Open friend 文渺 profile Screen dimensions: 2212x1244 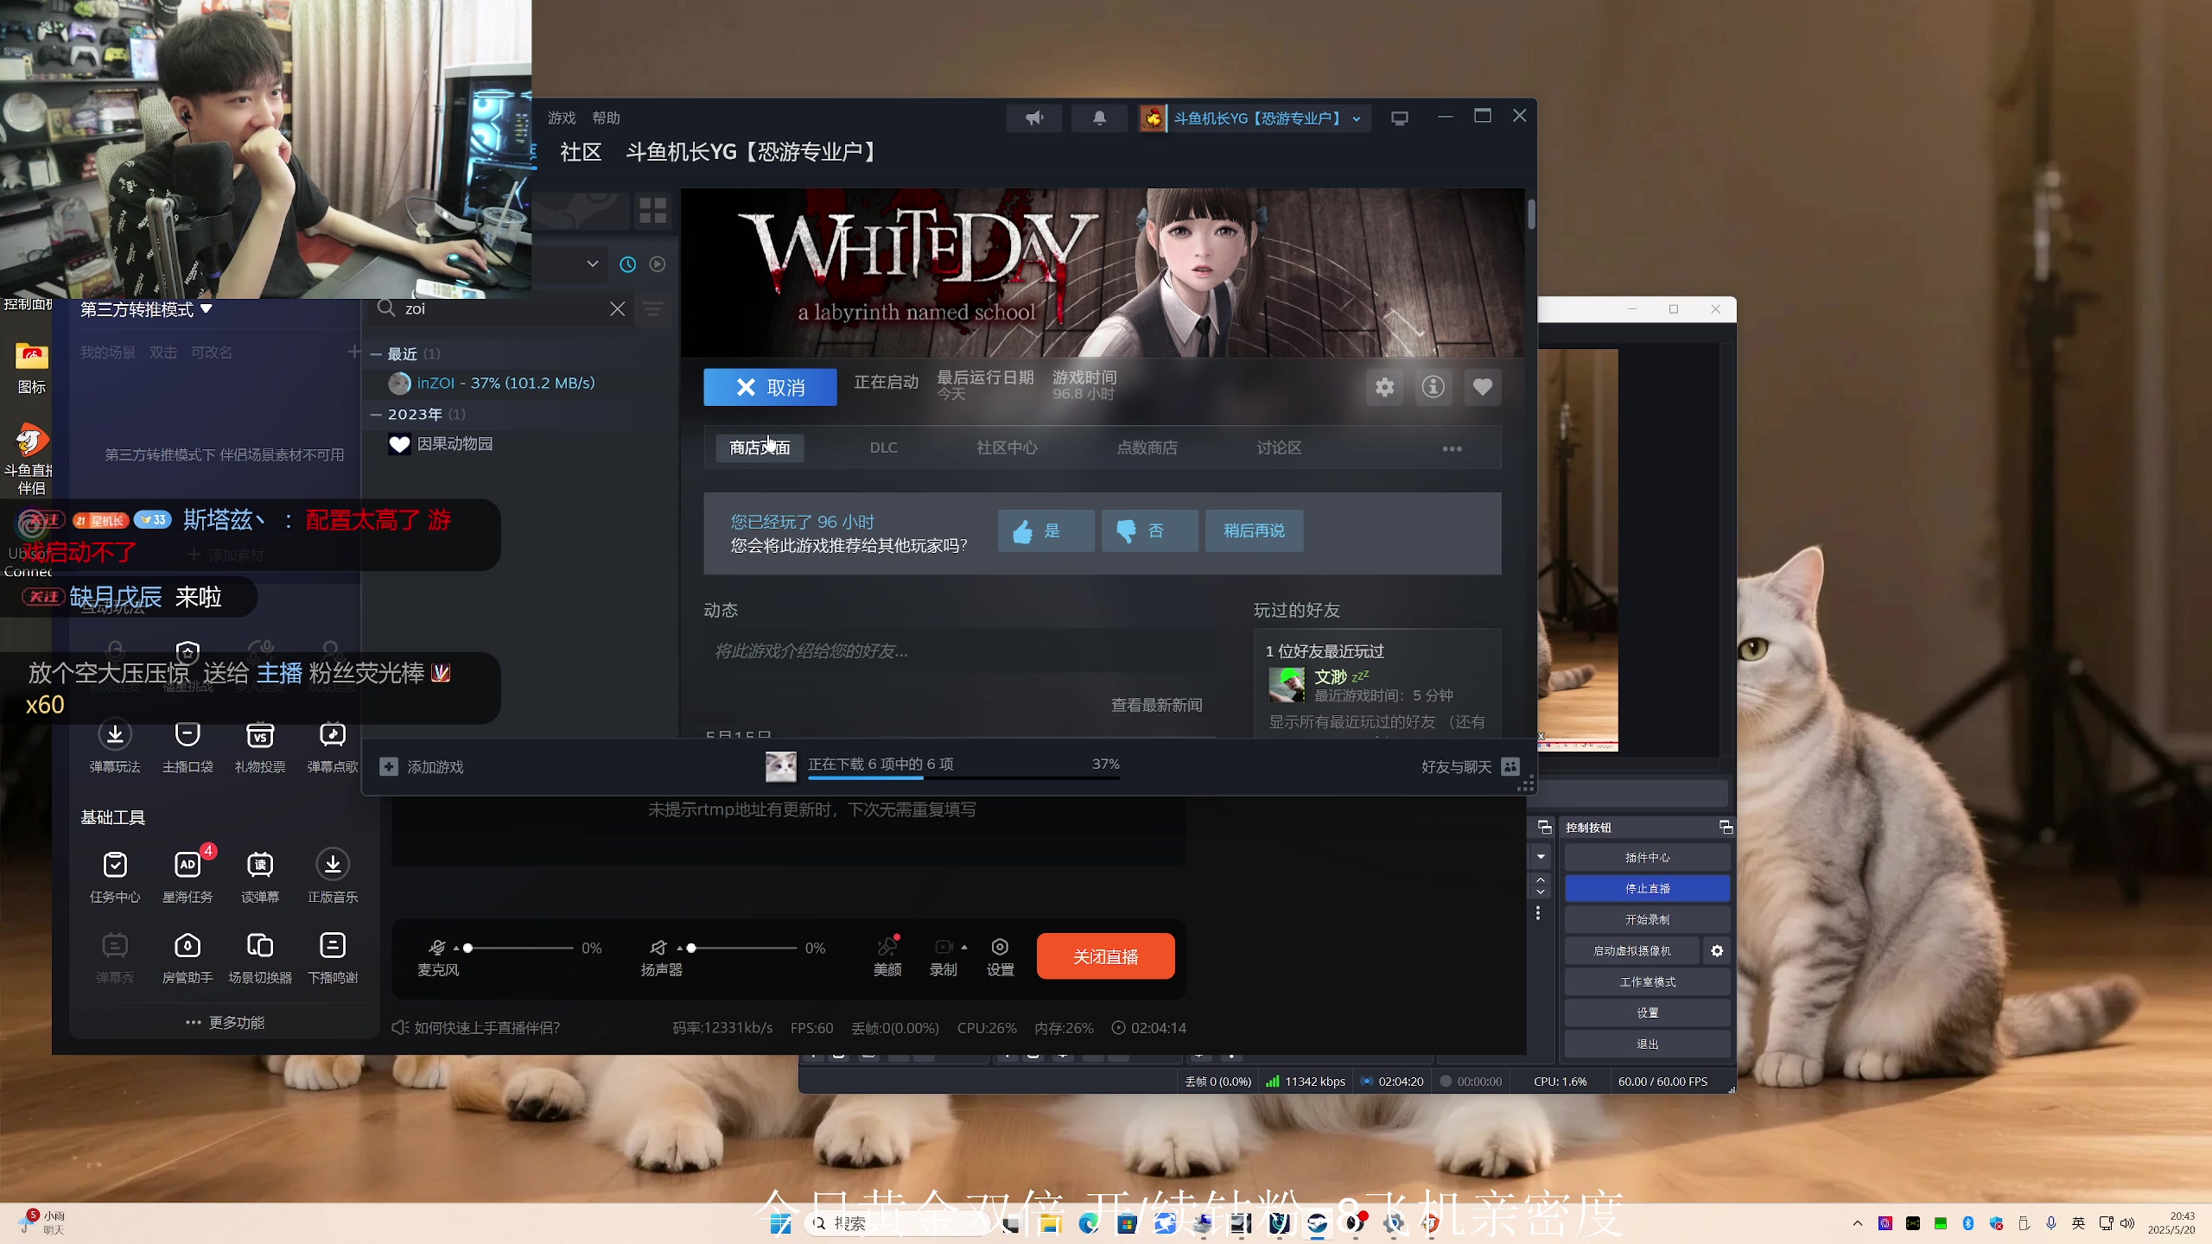(x=1330, y=676)
